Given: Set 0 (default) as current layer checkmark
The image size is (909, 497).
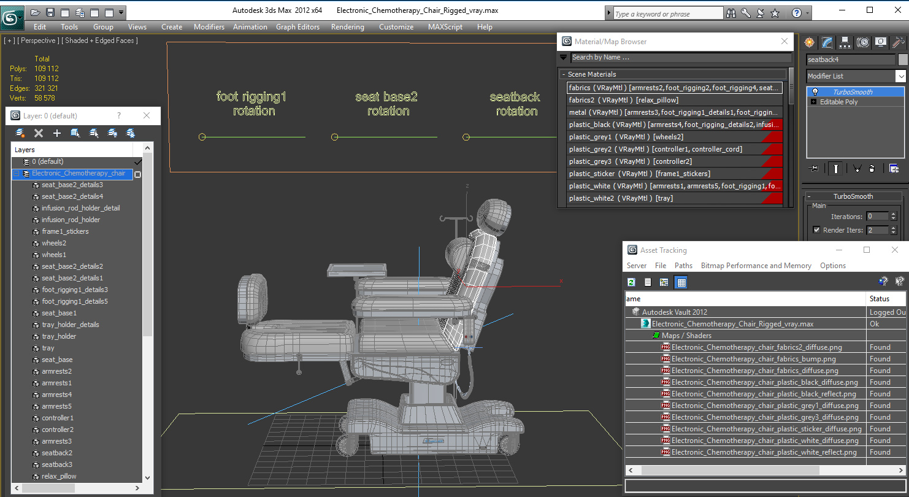Looking at the screenshot, I should [x=137, y=162].
